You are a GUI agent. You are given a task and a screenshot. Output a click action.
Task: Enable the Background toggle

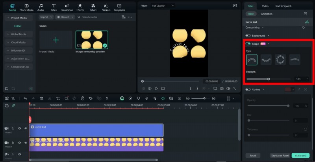(x=248, y=36)
